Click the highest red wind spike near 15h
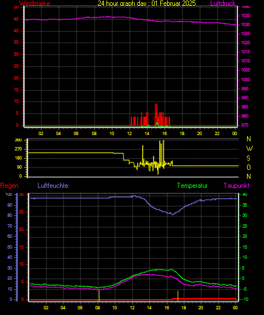The image size is (264, 315). [156, 115]
